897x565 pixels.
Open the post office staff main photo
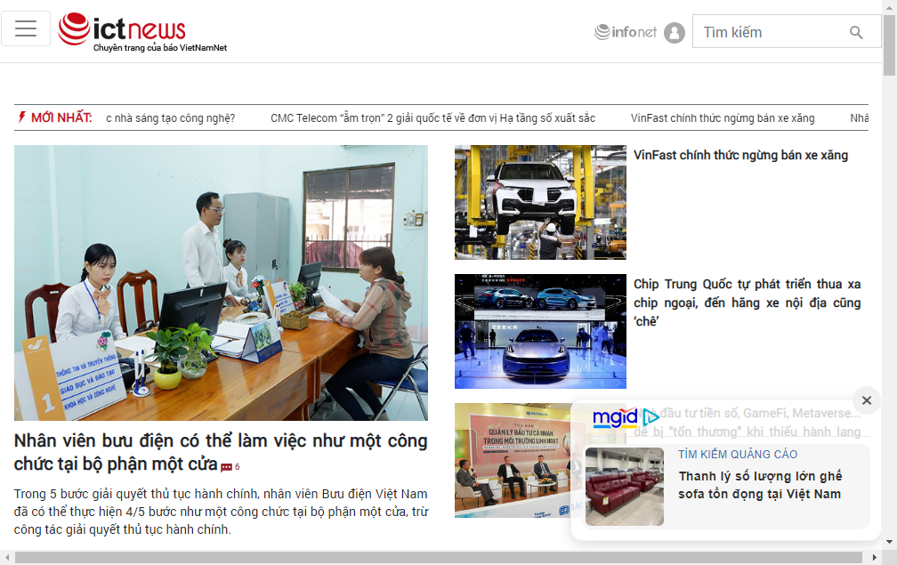click(221, 283)
